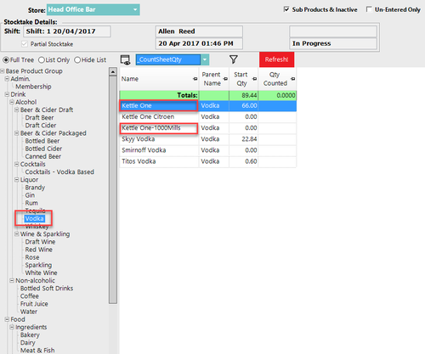Select the Rum tree item
This screenshot has height=354, width=425.
click(x=31, y=203)
